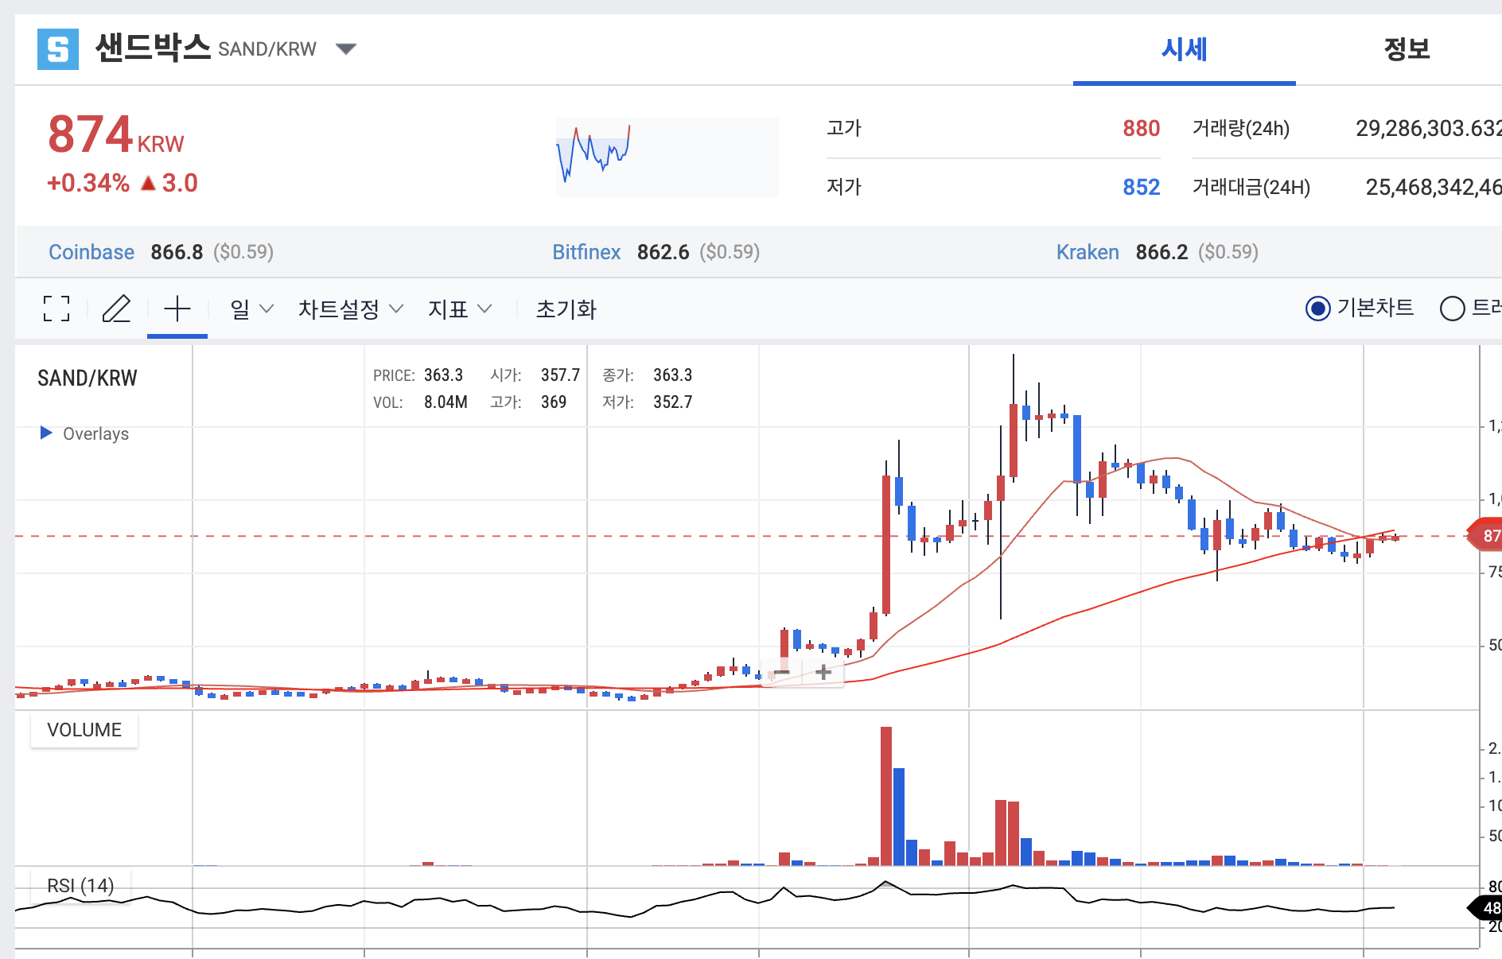The width and height of the screenshot is (1502, 959).
Task: Click the blue Sandbox coin logo icon
Action: [x=58, y=49]
